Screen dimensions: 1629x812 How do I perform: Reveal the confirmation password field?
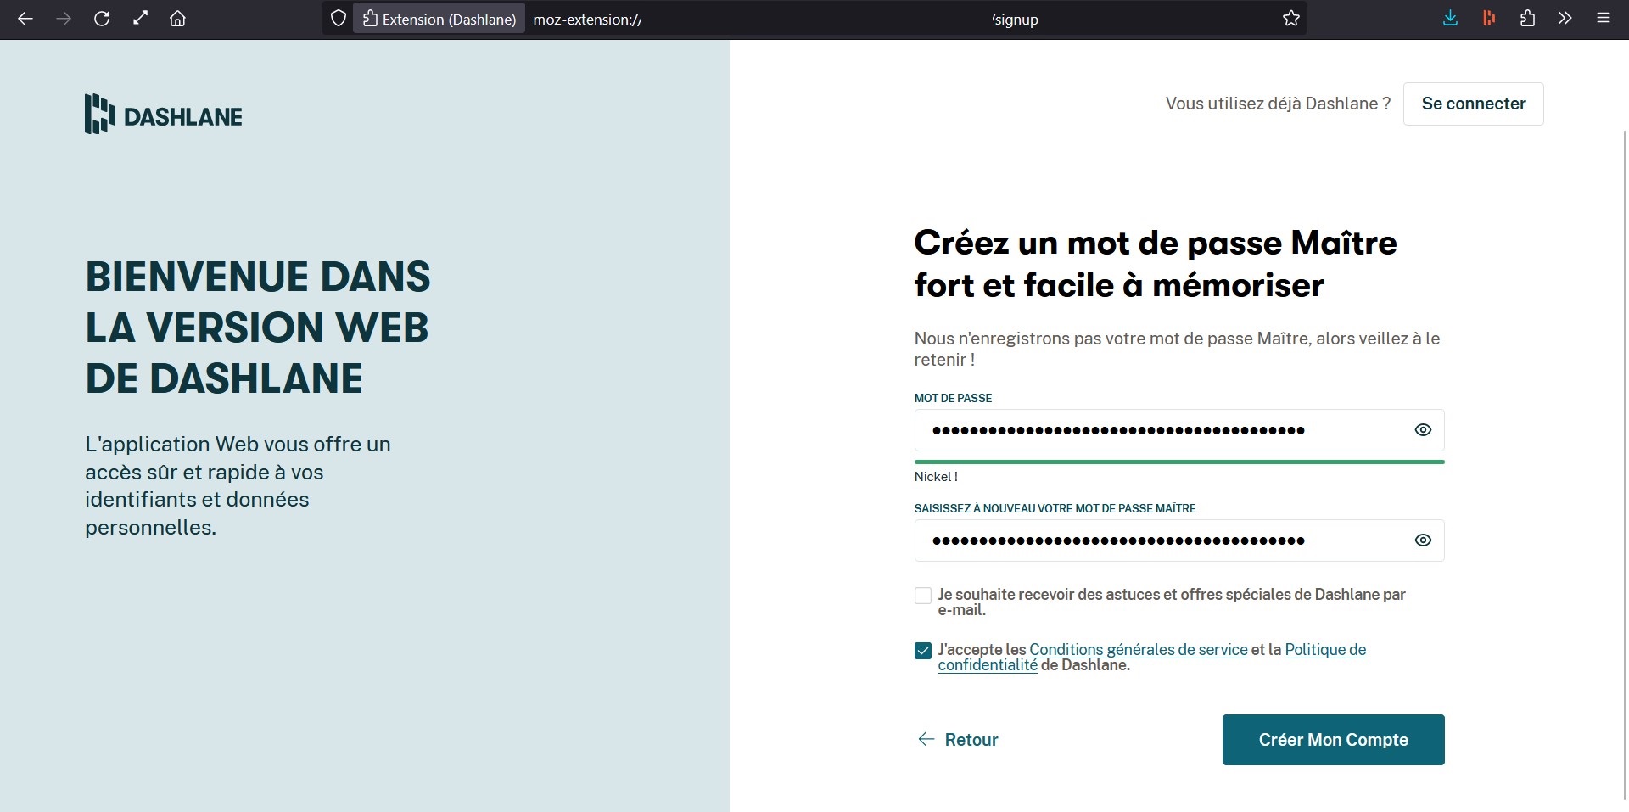coord(1423,540)
